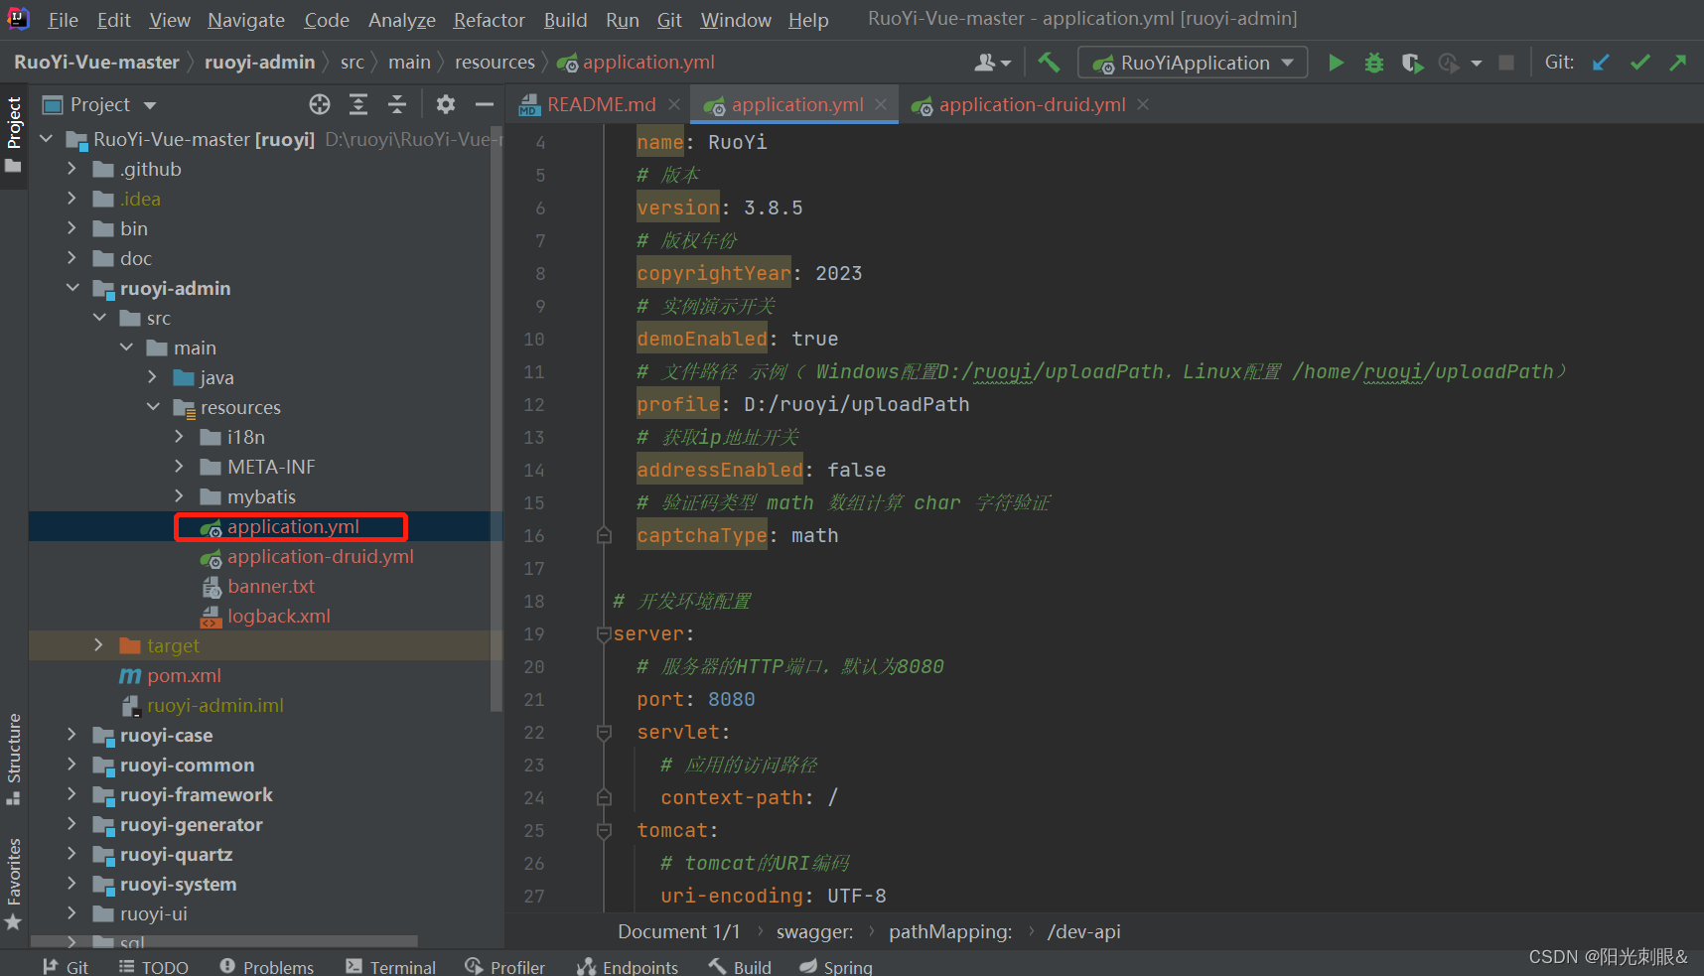Expand the mybatis folder
Screen dimensions: 1704x976
(179, 496)
